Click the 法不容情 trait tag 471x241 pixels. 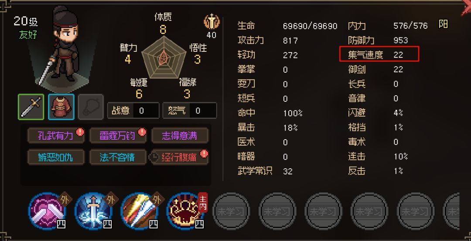tap(118, 157)
